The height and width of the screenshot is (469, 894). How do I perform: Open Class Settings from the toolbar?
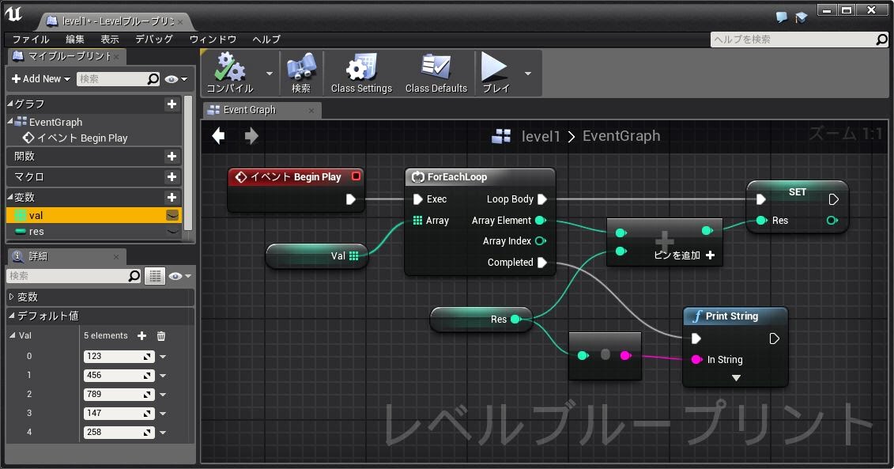tap(361, 71)
